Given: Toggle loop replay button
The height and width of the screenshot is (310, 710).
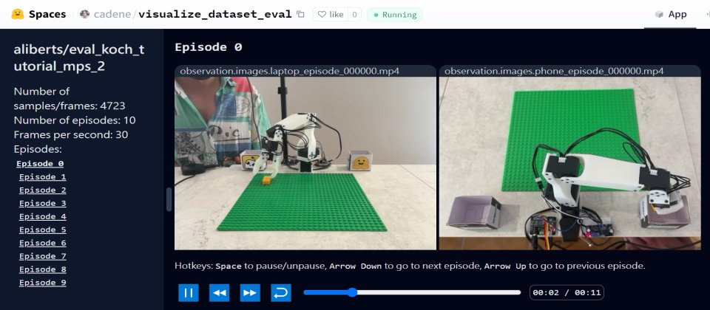Looking at the screenshot, I should click(x=281, y=293).
